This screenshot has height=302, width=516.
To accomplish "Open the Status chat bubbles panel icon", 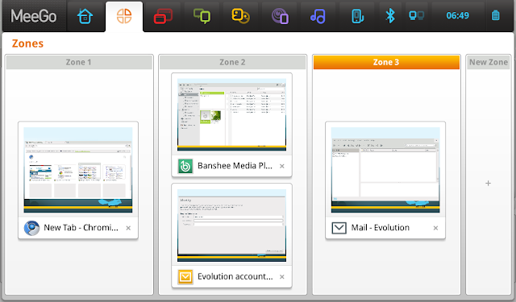I will tap(202, 16).
